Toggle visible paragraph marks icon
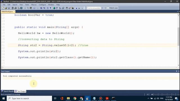This screenshot has width=180, height=101. (x=51, y=8)
